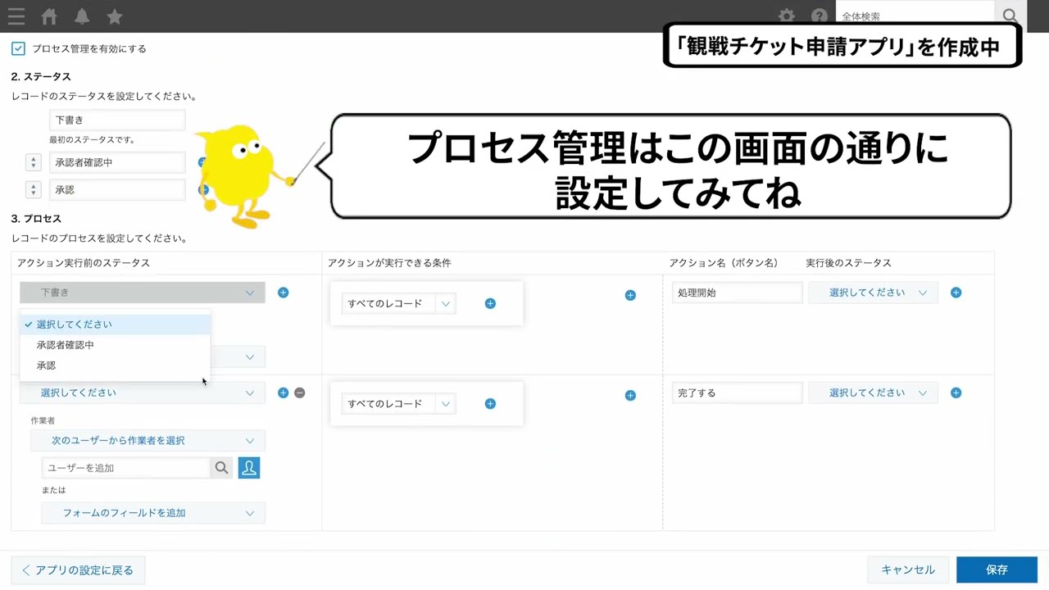Return via アプリの設定に戻る button
Viewport: 1049px width, 590px height.
tap(78, 570)
